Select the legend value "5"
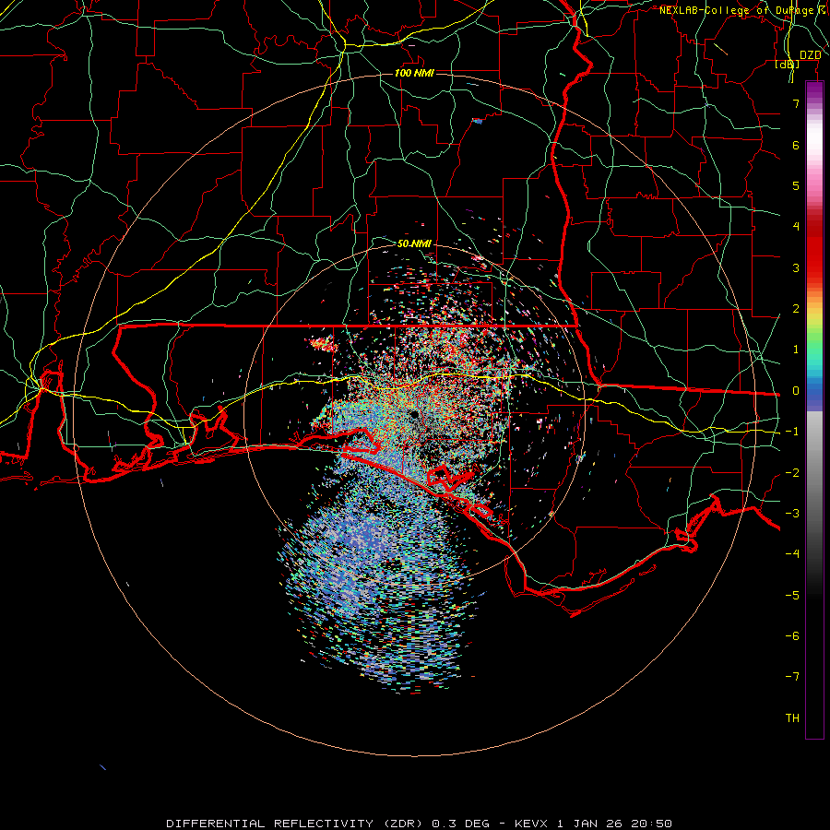This screenshot has width=830, height=830. point(796,185)
